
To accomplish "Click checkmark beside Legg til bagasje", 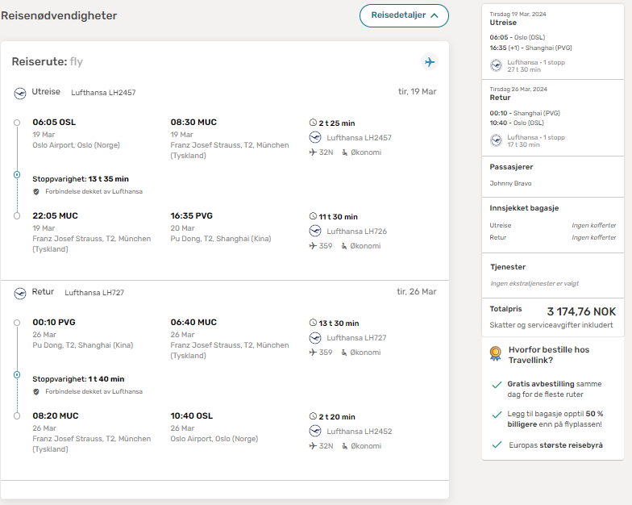I will pyautogui.click(x=497, y=415).
